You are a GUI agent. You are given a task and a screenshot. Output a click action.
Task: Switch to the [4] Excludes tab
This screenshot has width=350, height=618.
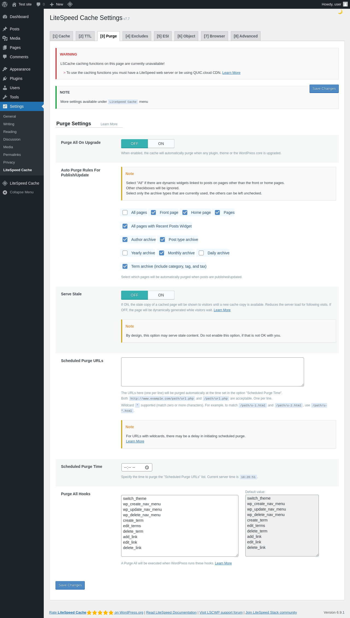(x=137, y=36)
